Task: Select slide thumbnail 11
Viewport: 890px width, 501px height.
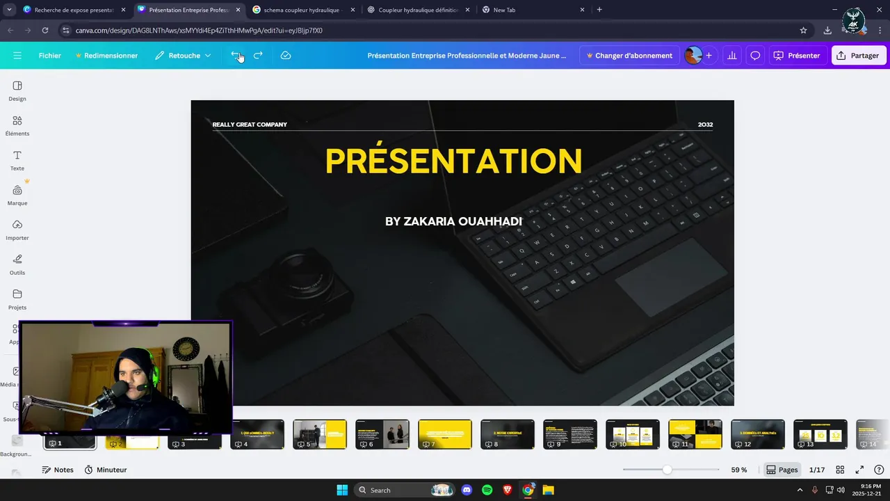Action: pos(695,434)
